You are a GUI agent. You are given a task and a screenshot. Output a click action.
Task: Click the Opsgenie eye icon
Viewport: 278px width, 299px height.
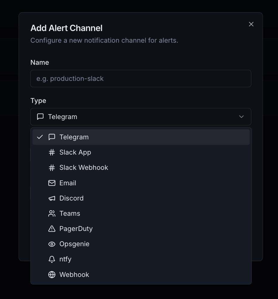coord(52,244)
